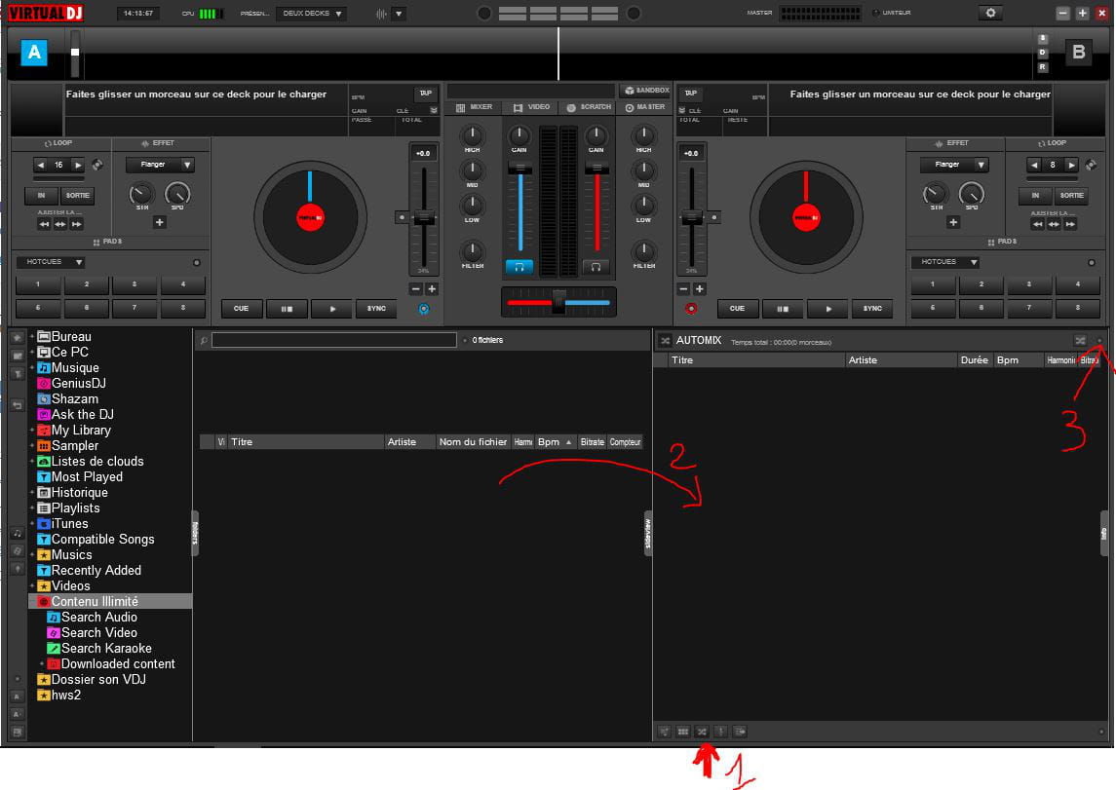The image size is (1116, 790).
Task: Expand the Bureau tree node
Action: pyautogui.click(x=32, y=337)
